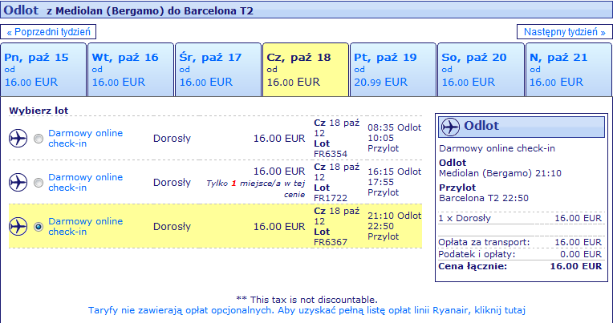Click the 20.99 EUR price on Friday tab
Viewport: 613px width, 323px height.
tap(381, 82)
